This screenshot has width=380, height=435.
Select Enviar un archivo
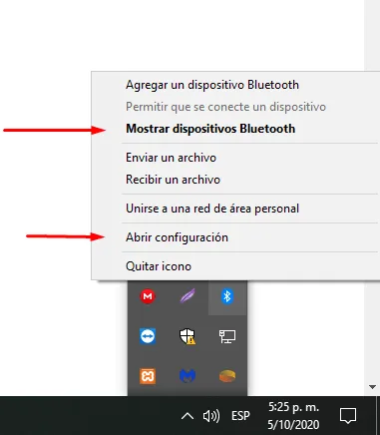tap(171, 158)
